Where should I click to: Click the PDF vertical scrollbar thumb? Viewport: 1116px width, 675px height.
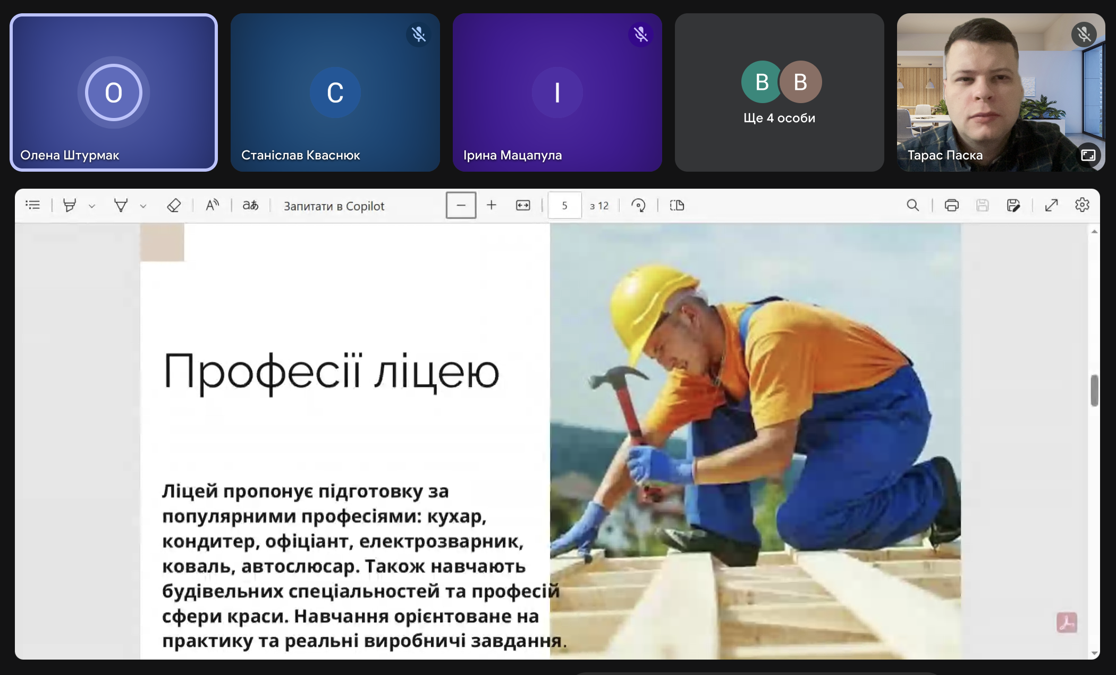coord(1094,391)
